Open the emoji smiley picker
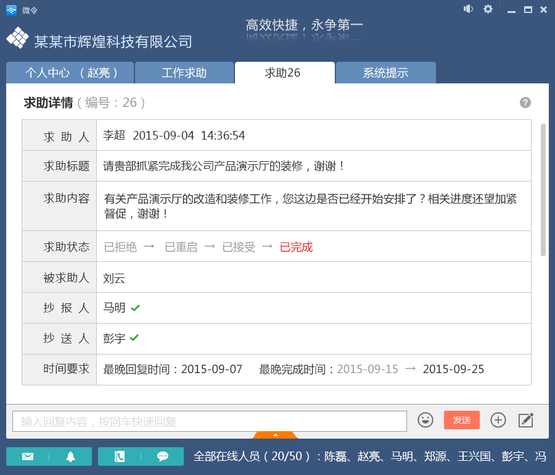Image resolution: width=555 pixels, height=475 pixels. click(425, 420)
